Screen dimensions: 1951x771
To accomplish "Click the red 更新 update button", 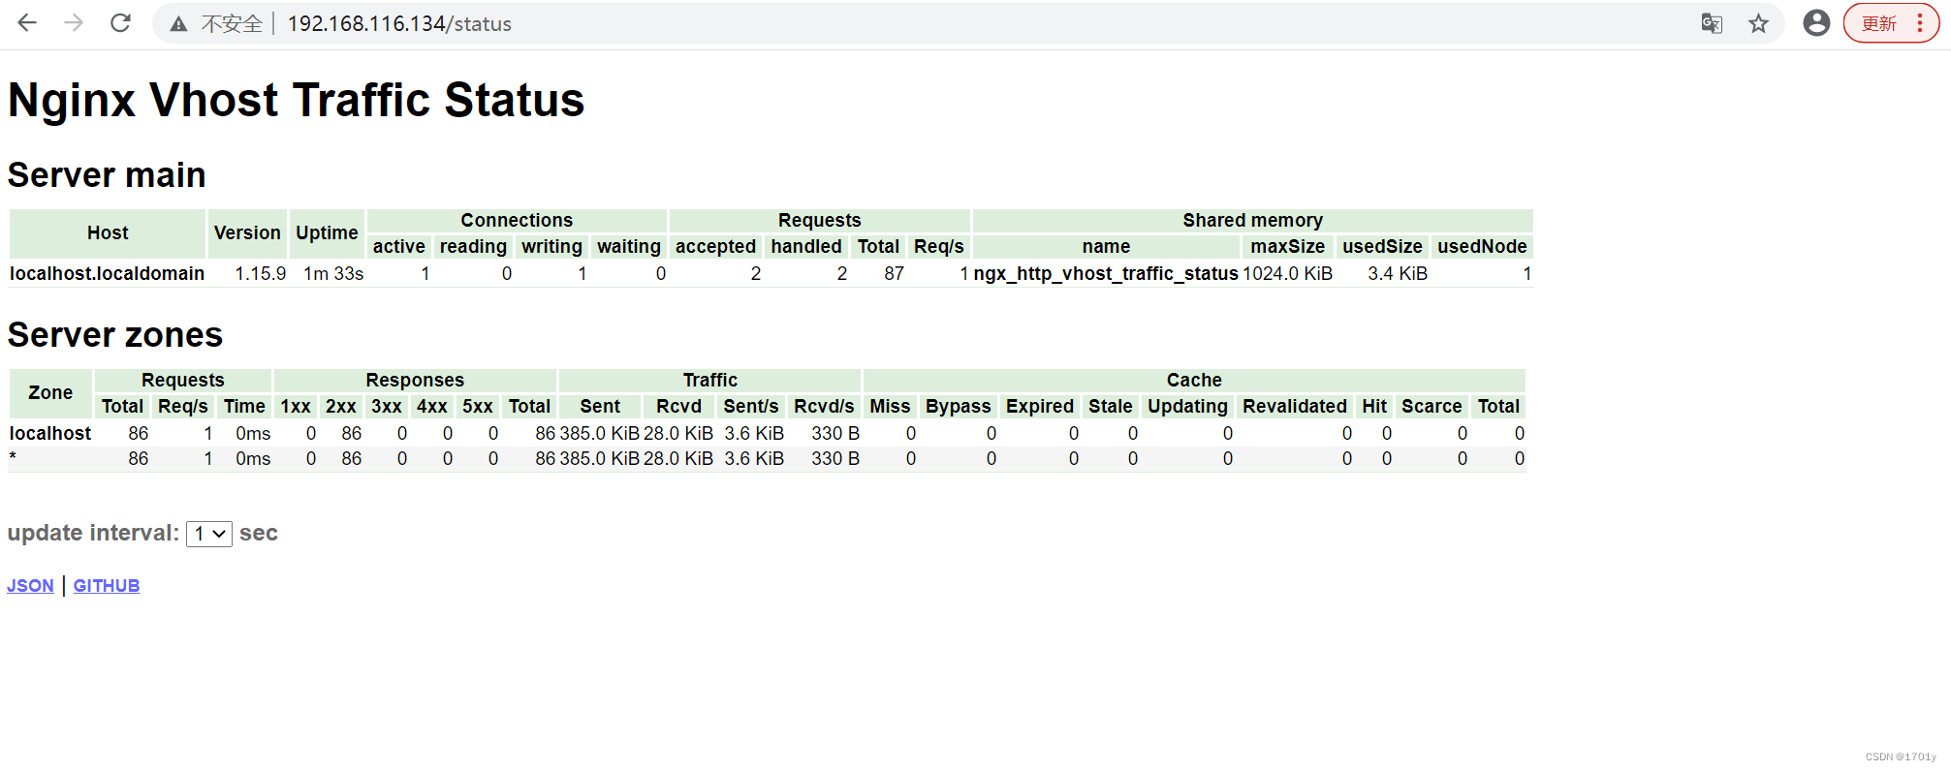I will 1879,23.
